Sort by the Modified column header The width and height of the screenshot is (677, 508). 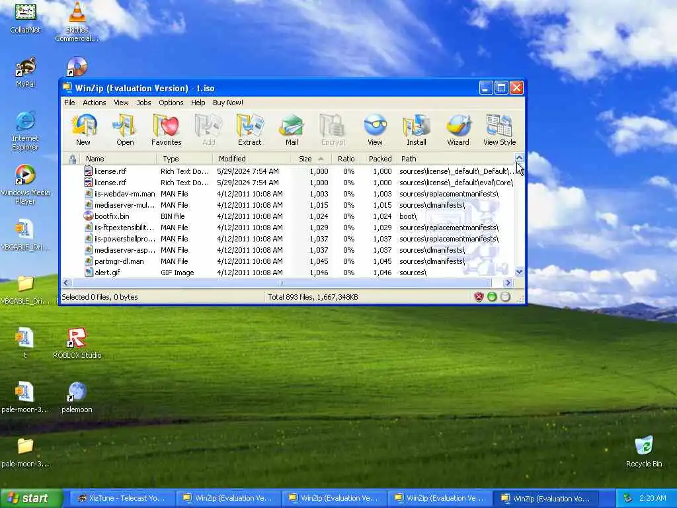tap(252, 159)
